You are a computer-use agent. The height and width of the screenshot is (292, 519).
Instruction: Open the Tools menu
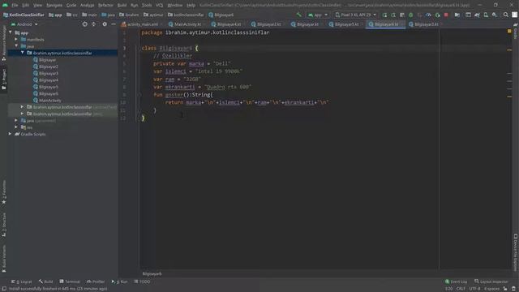click(x=147, y=6)
